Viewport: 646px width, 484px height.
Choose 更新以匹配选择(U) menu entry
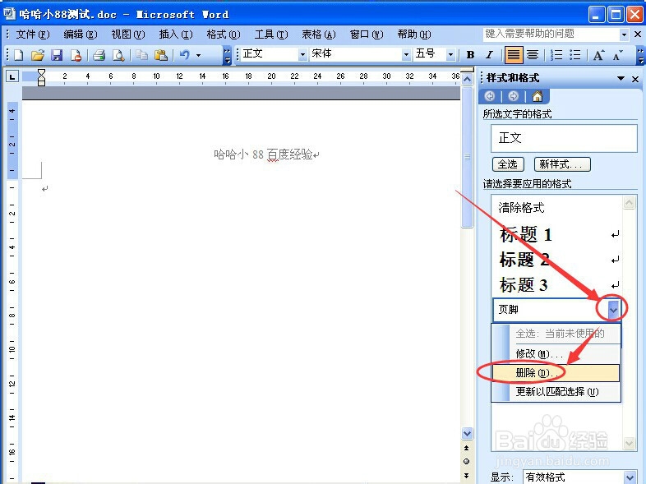tap(556, 392)
